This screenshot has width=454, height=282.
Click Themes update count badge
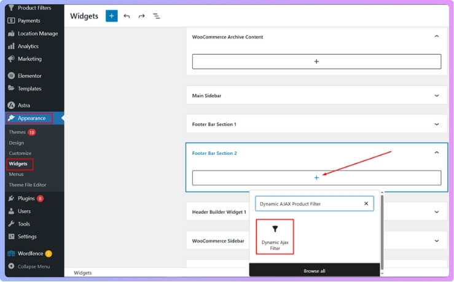(x=32, y=132)
